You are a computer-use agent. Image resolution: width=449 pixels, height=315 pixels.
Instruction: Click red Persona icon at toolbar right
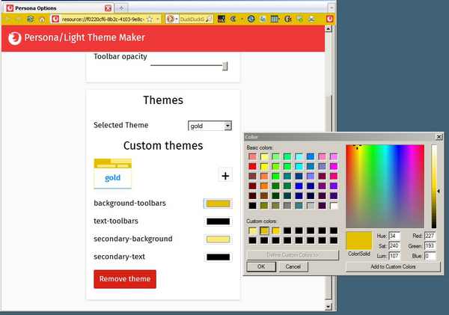329,19
